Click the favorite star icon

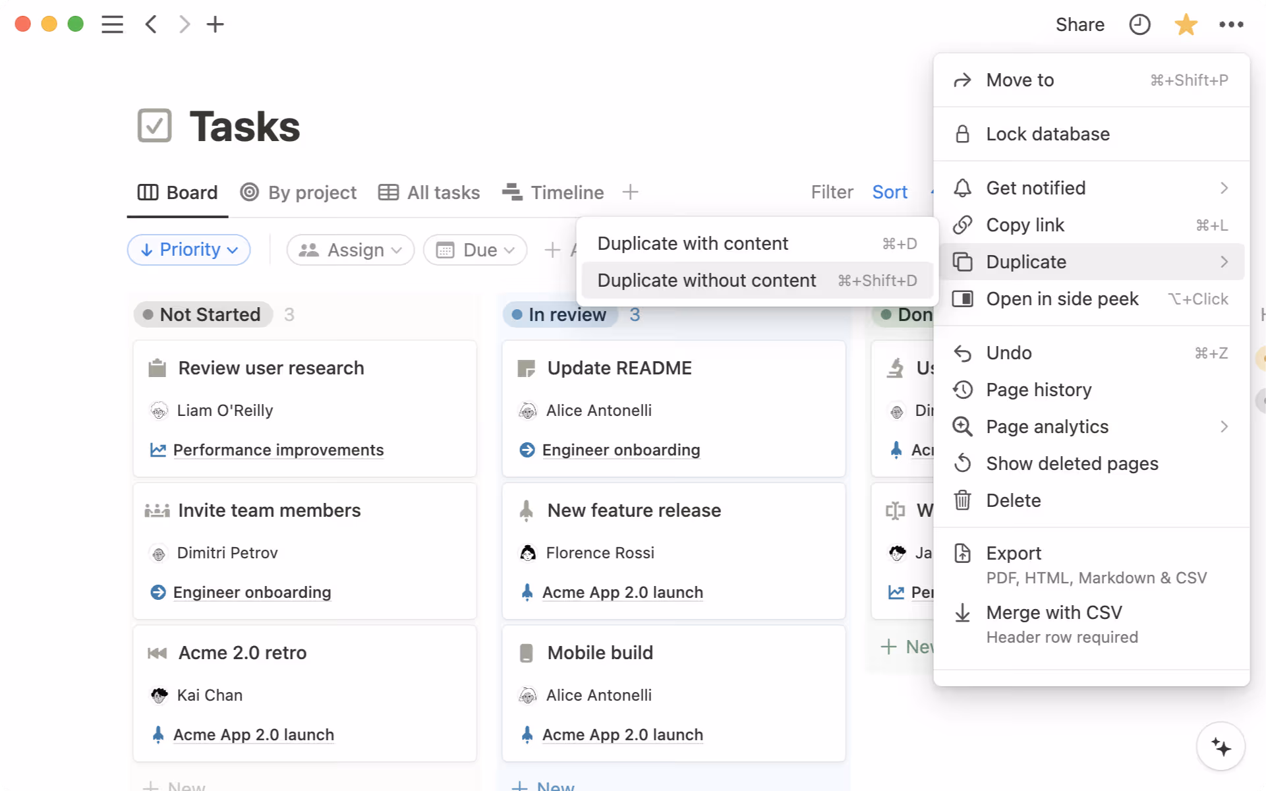1186,25
